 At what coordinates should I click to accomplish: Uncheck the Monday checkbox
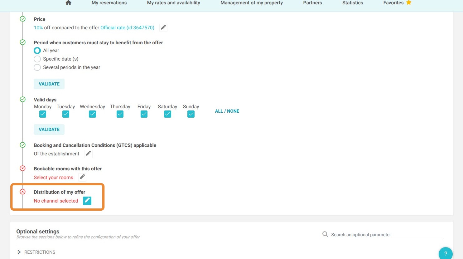point(43,114)
